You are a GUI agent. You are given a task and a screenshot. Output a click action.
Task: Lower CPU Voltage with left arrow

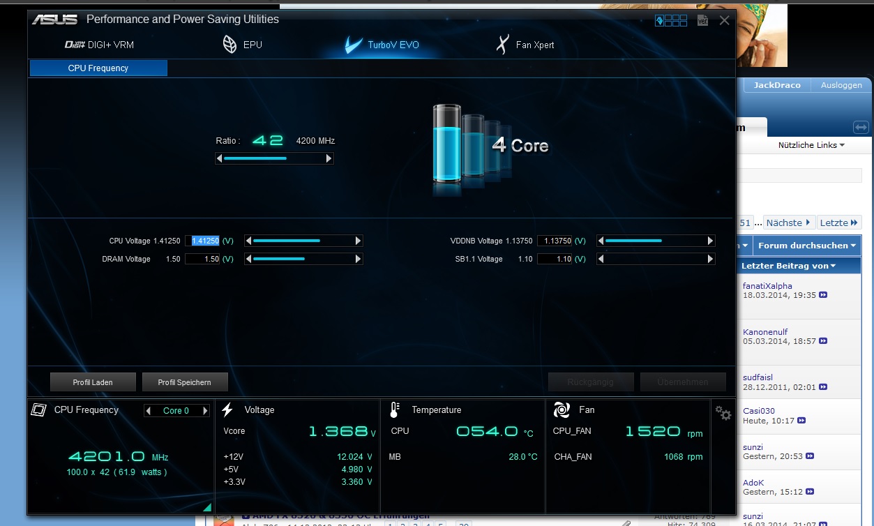click(248, 241)
